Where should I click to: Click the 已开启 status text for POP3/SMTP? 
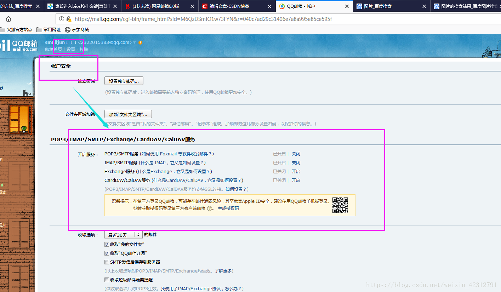point(279,154)
